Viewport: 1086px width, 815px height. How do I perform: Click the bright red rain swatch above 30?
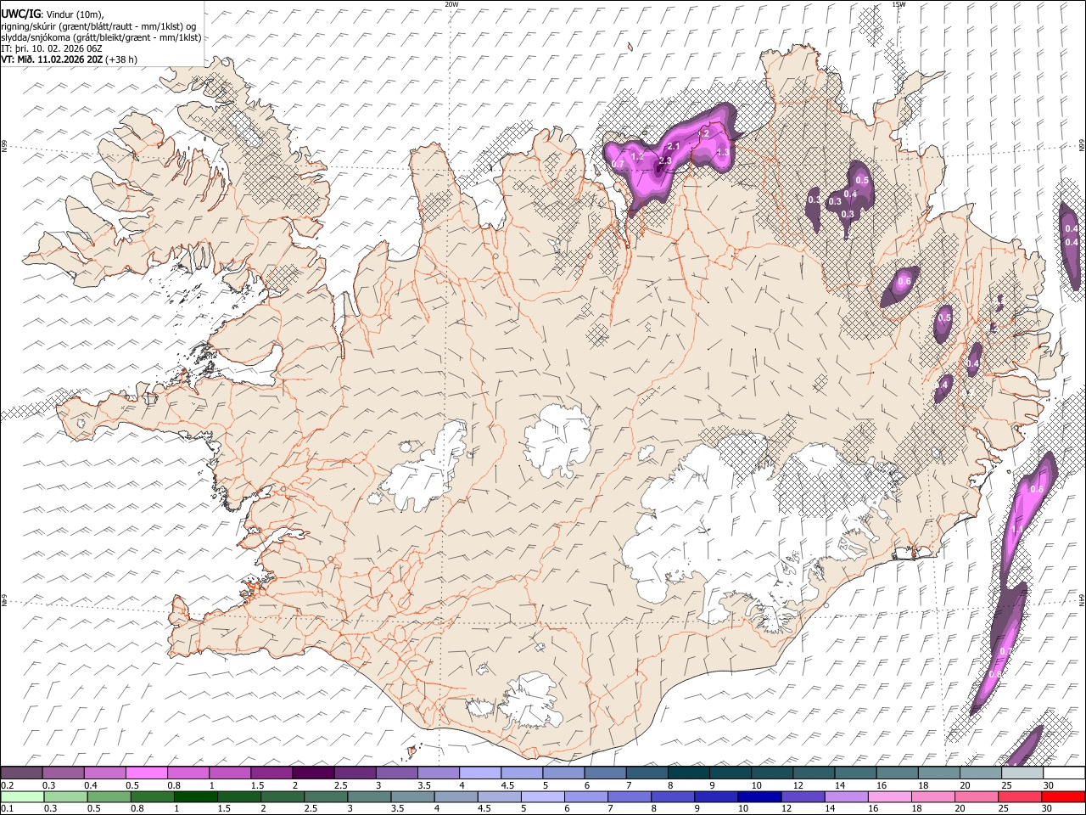click(1062, 796)
